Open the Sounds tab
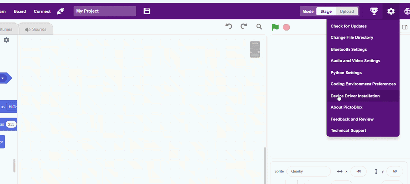This screenshot has width=410, height=184. (36, 29)
